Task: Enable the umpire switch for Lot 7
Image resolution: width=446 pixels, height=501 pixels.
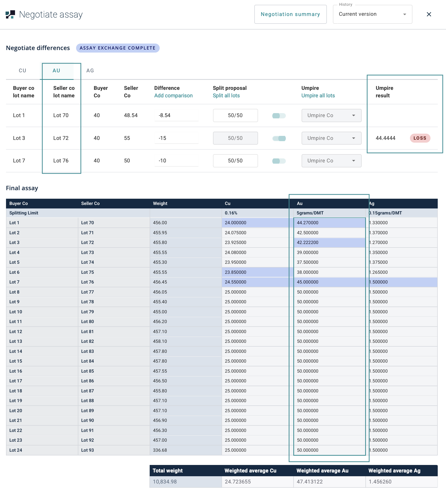Action: pyautogui.click(x=279, y=161)
